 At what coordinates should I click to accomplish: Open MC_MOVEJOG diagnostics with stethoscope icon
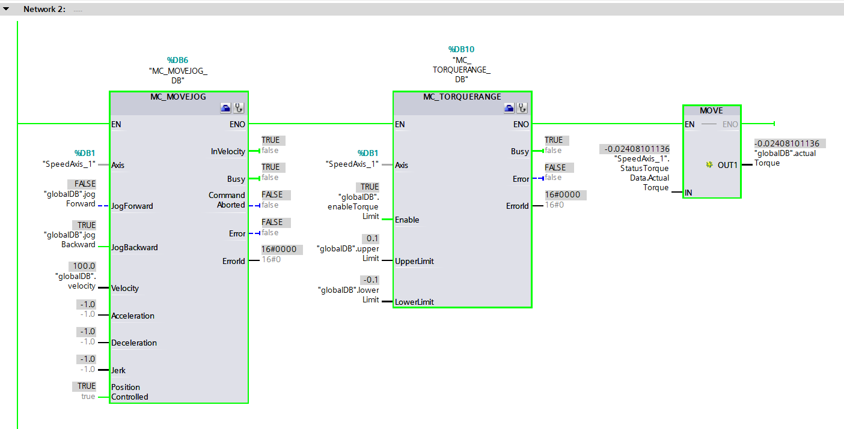[x=238, y=107]
